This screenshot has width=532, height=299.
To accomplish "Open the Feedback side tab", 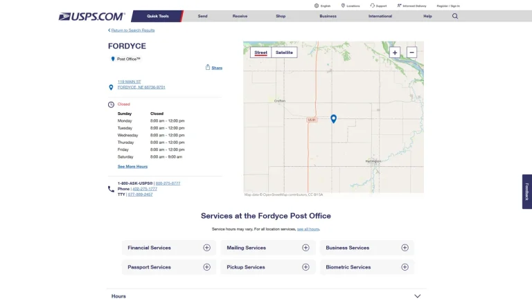I will tap(527, 192).
